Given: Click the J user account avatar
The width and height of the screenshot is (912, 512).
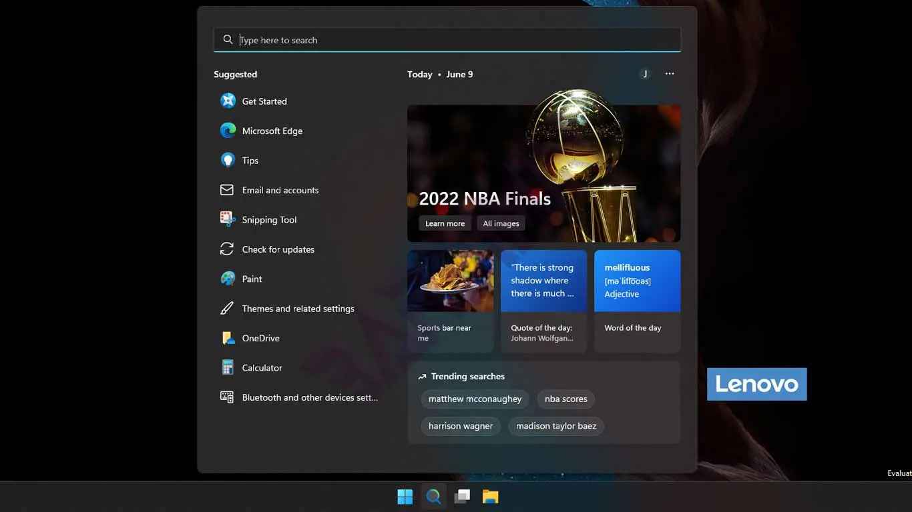Looking at the screenshot, I should 645,74.
